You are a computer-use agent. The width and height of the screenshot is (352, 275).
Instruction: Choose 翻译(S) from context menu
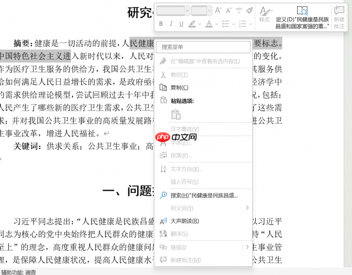coord(203,234)
